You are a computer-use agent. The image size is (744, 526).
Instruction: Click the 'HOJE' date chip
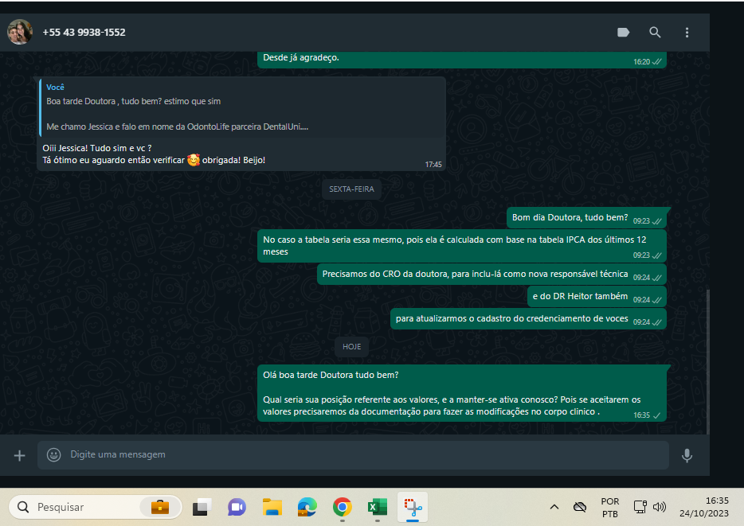pos(351,347)
